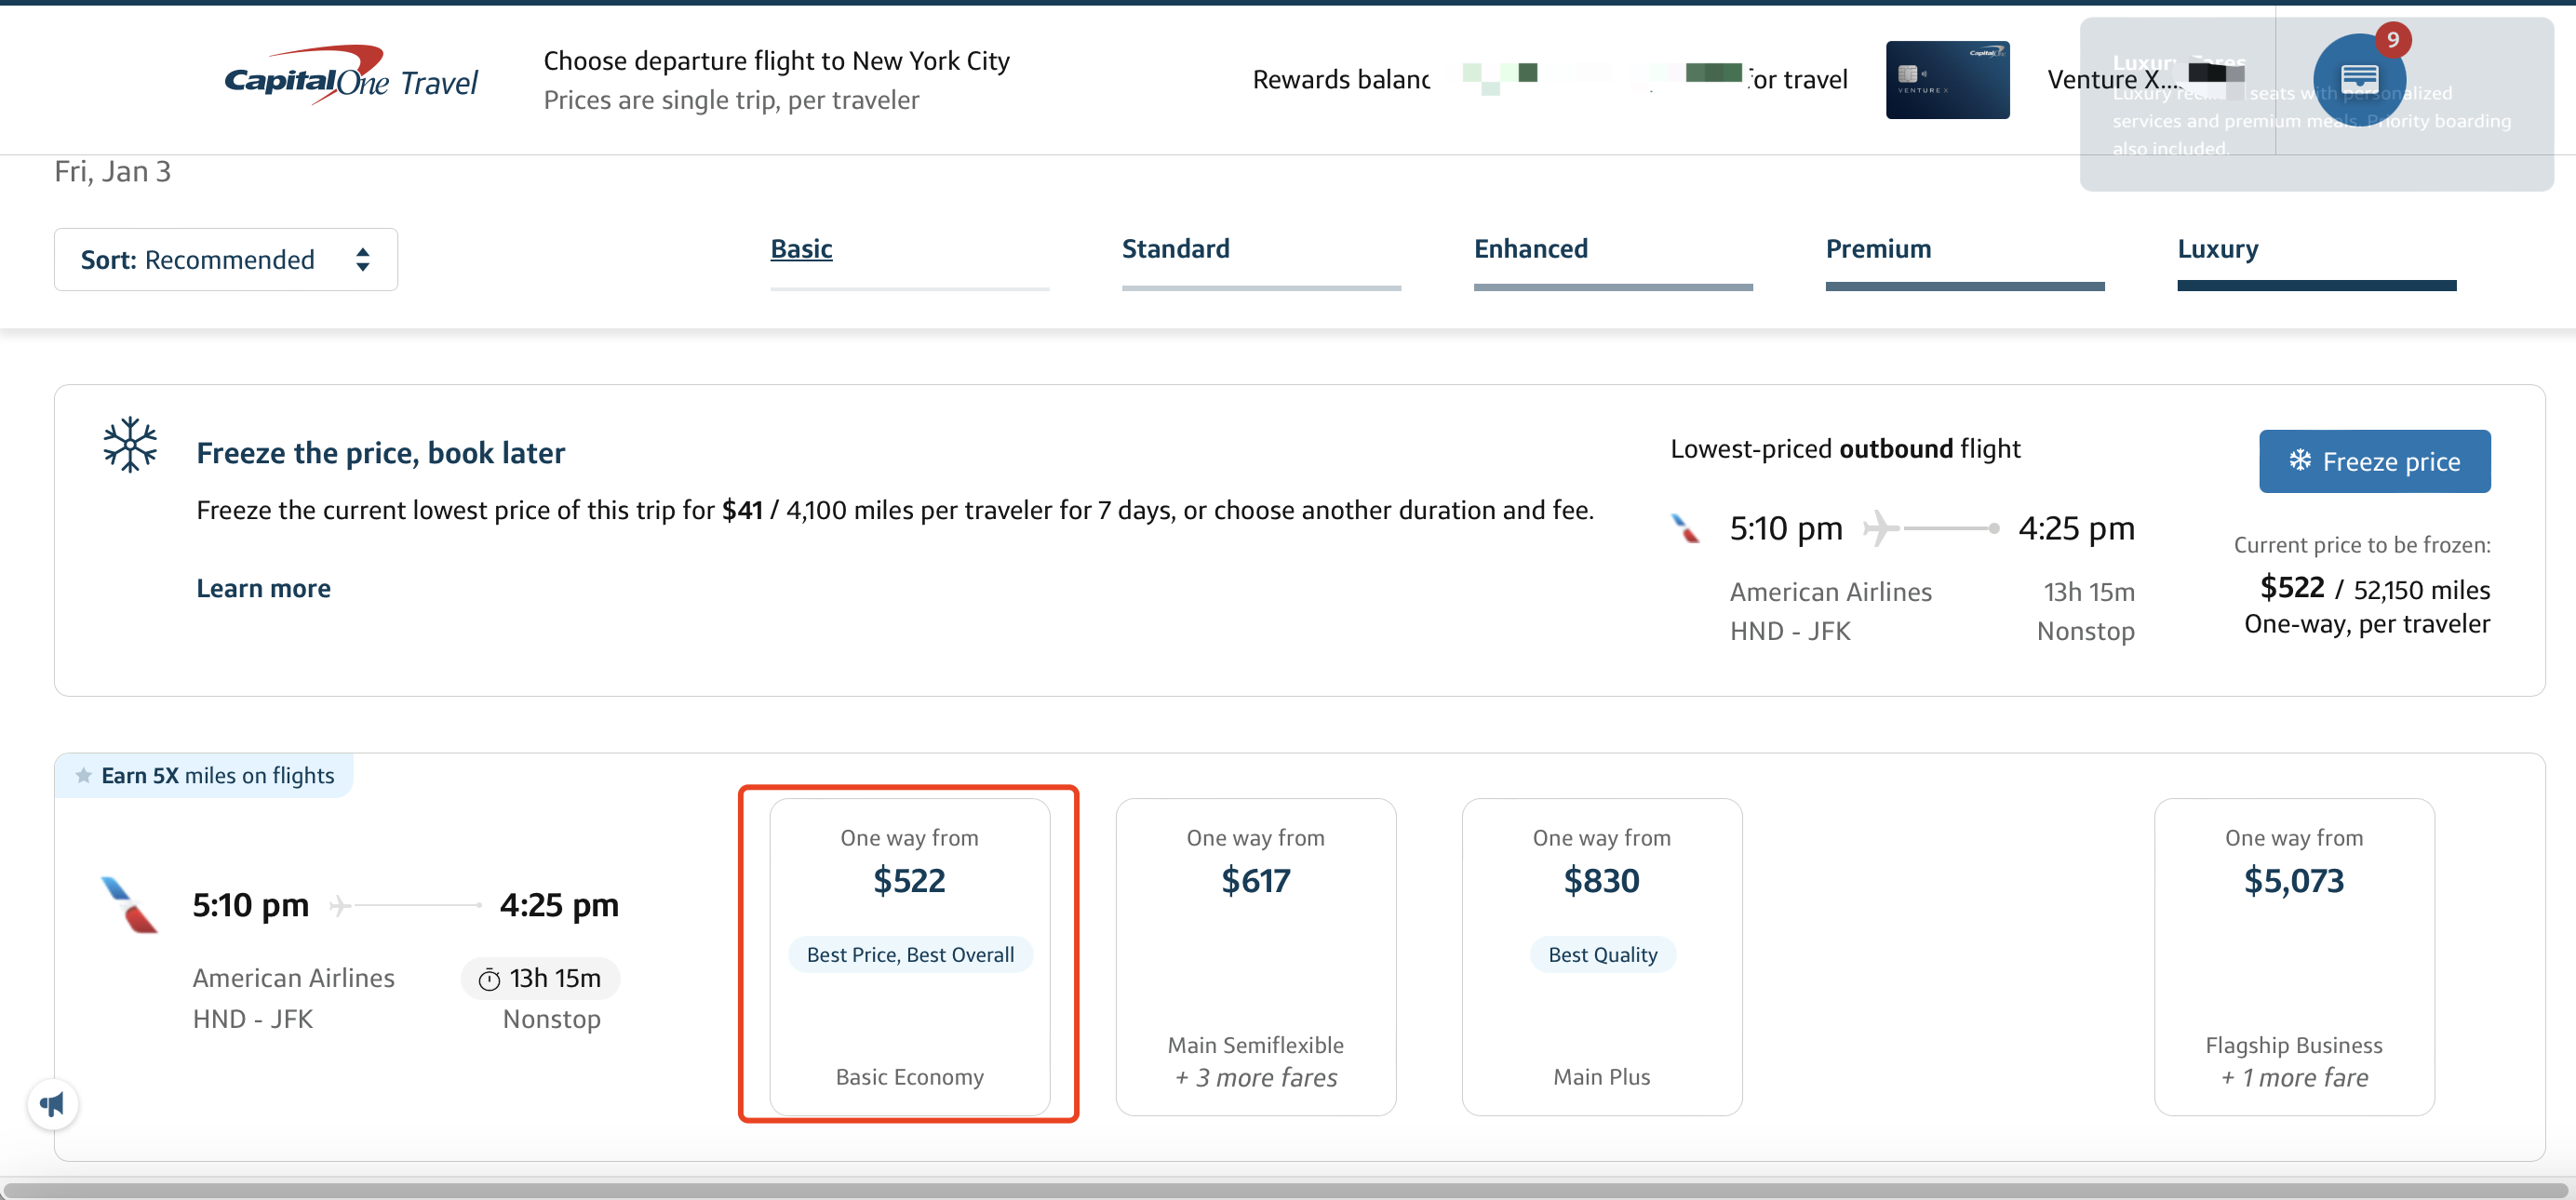Click the star icon next to Earn 5X miles
This screenshot has height=1200, width=2576.
click(x=84, y=776)
